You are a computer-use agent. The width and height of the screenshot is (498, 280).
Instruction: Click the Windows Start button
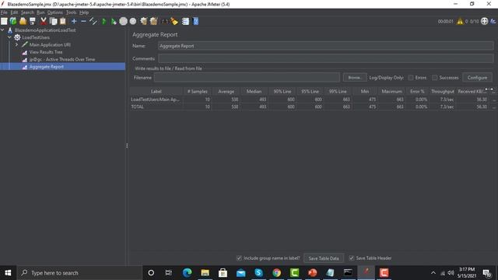pyautogui.click(x=8, y=273)
